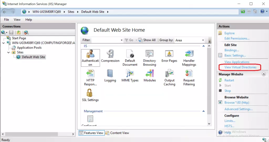Open the Authentication feature icon

(x=90, y=58)
